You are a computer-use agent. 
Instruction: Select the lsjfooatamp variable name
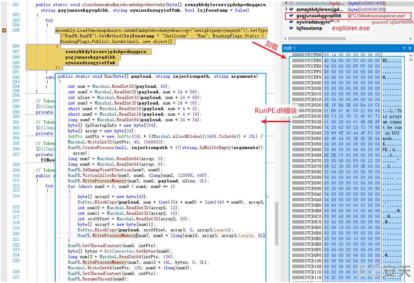point(309,28)
